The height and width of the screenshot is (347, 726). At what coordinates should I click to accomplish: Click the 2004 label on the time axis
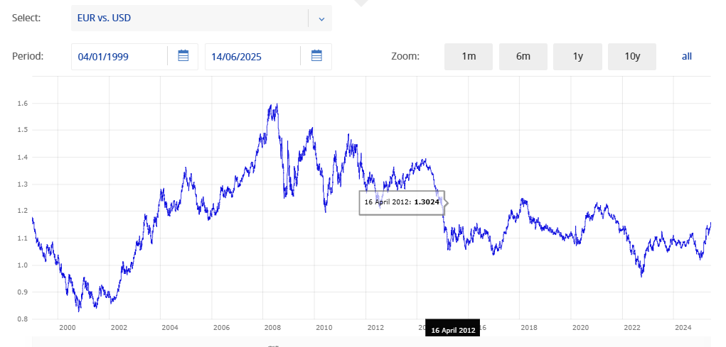[x=170, y=328]
